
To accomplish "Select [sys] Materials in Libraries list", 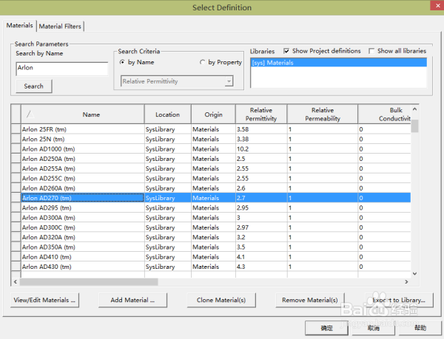I will (x=339, y=63).
